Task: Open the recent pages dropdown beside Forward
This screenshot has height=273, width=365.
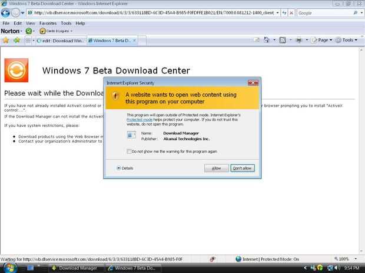Action: coord(22,13)
